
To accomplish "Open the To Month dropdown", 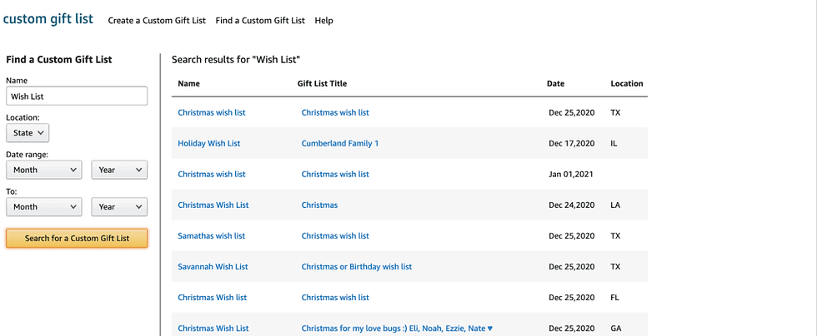I will point(43,206).
